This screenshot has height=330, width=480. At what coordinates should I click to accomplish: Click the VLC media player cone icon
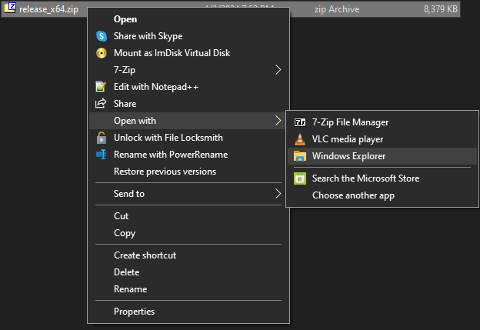(299, 139)
